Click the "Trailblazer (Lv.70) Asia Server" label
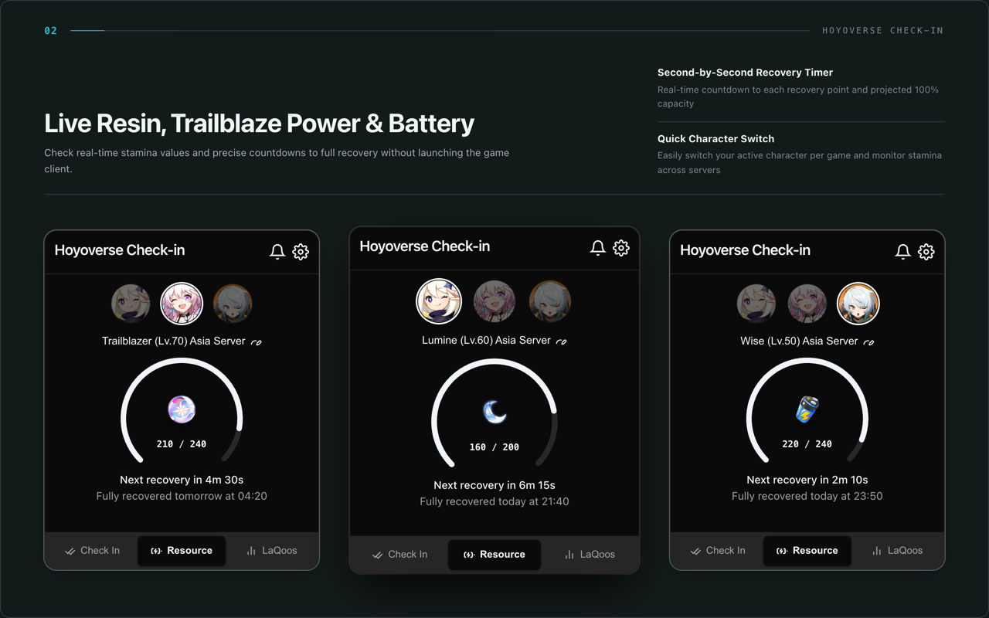Image resolution: width=989 pixels, height=618 pixels. [x=174, y=341]
